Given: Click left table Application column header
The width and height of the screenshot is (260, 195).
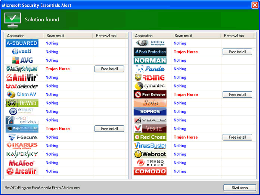Looking at the screenshot, I should pyautogui.click(x=24, y=35).
